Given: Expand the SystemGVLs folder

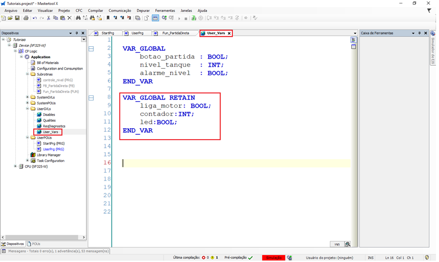Looking at the screenshot, I should coord(27,97).
